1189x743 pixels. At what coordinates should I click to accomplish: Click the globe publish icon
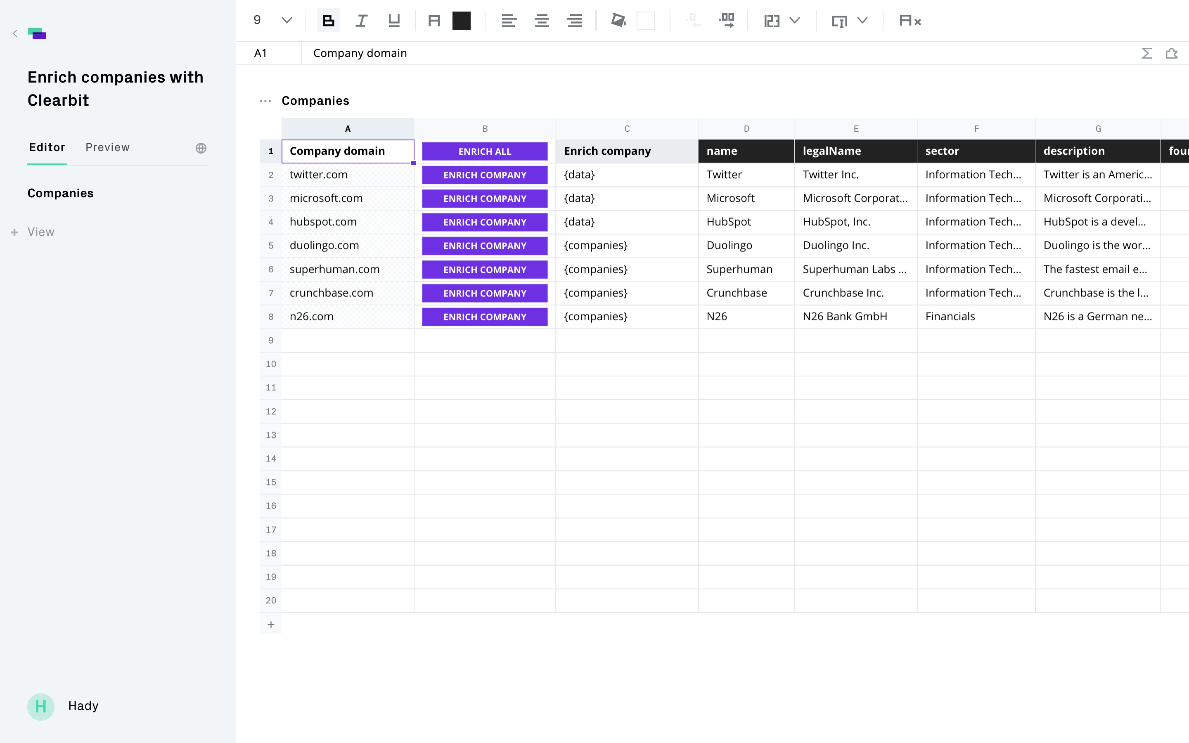coord(201,148)
